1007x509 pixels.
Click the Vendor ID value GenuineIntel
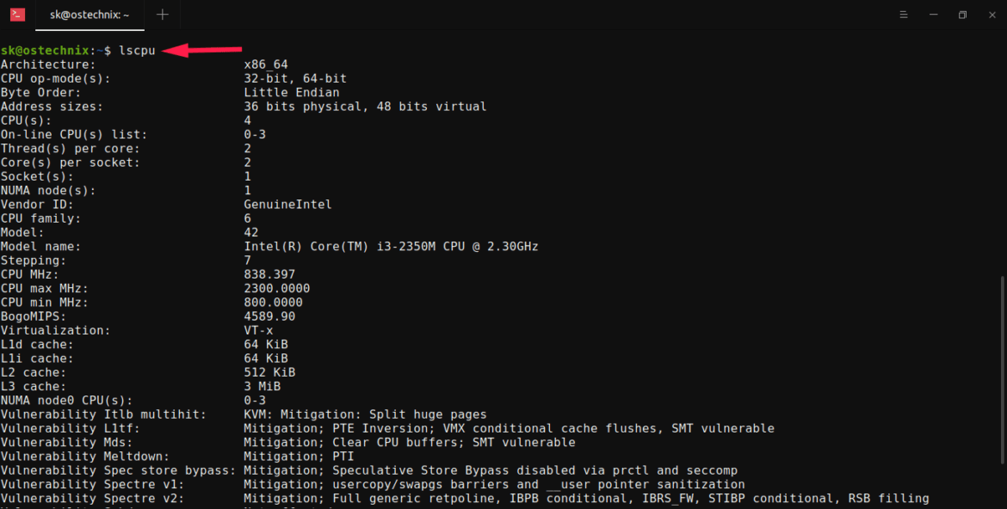(x=287, y=204)
